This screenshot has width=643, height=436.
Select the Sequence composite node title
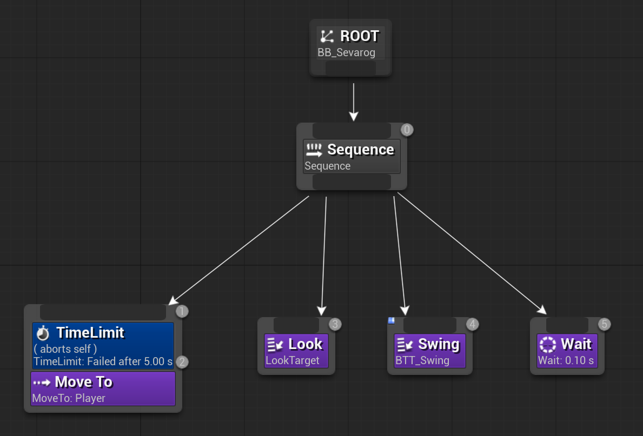tap(361, 150)
